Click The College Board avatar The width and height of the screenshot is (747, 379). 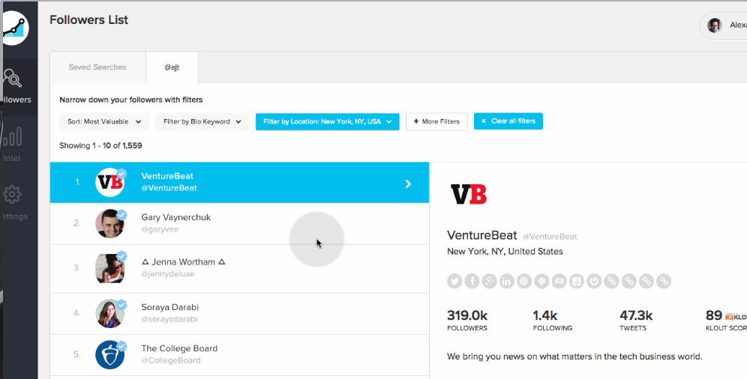pos(109,354)
